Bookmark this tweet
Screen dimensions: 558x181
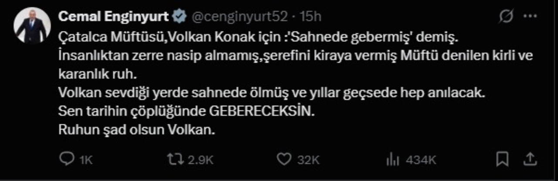503,159
